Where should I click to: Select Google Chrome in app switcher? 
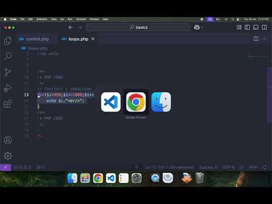tap(136, 102)
